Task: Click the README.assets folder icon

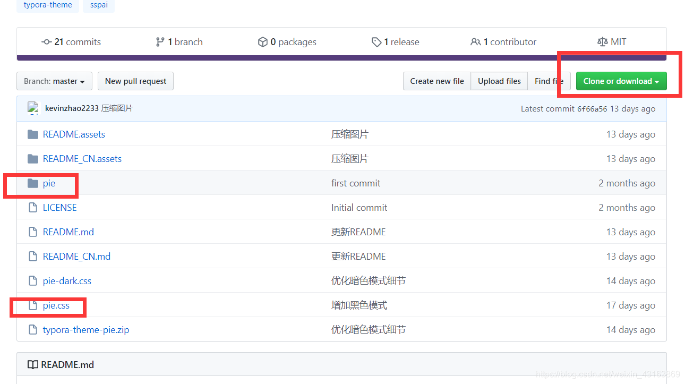Action: click(33, 134)
